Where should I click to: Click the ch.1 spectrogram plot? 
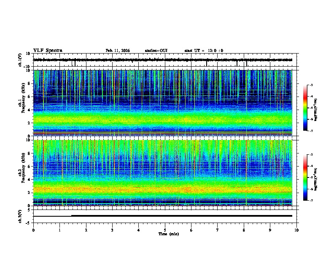[162, 103]
